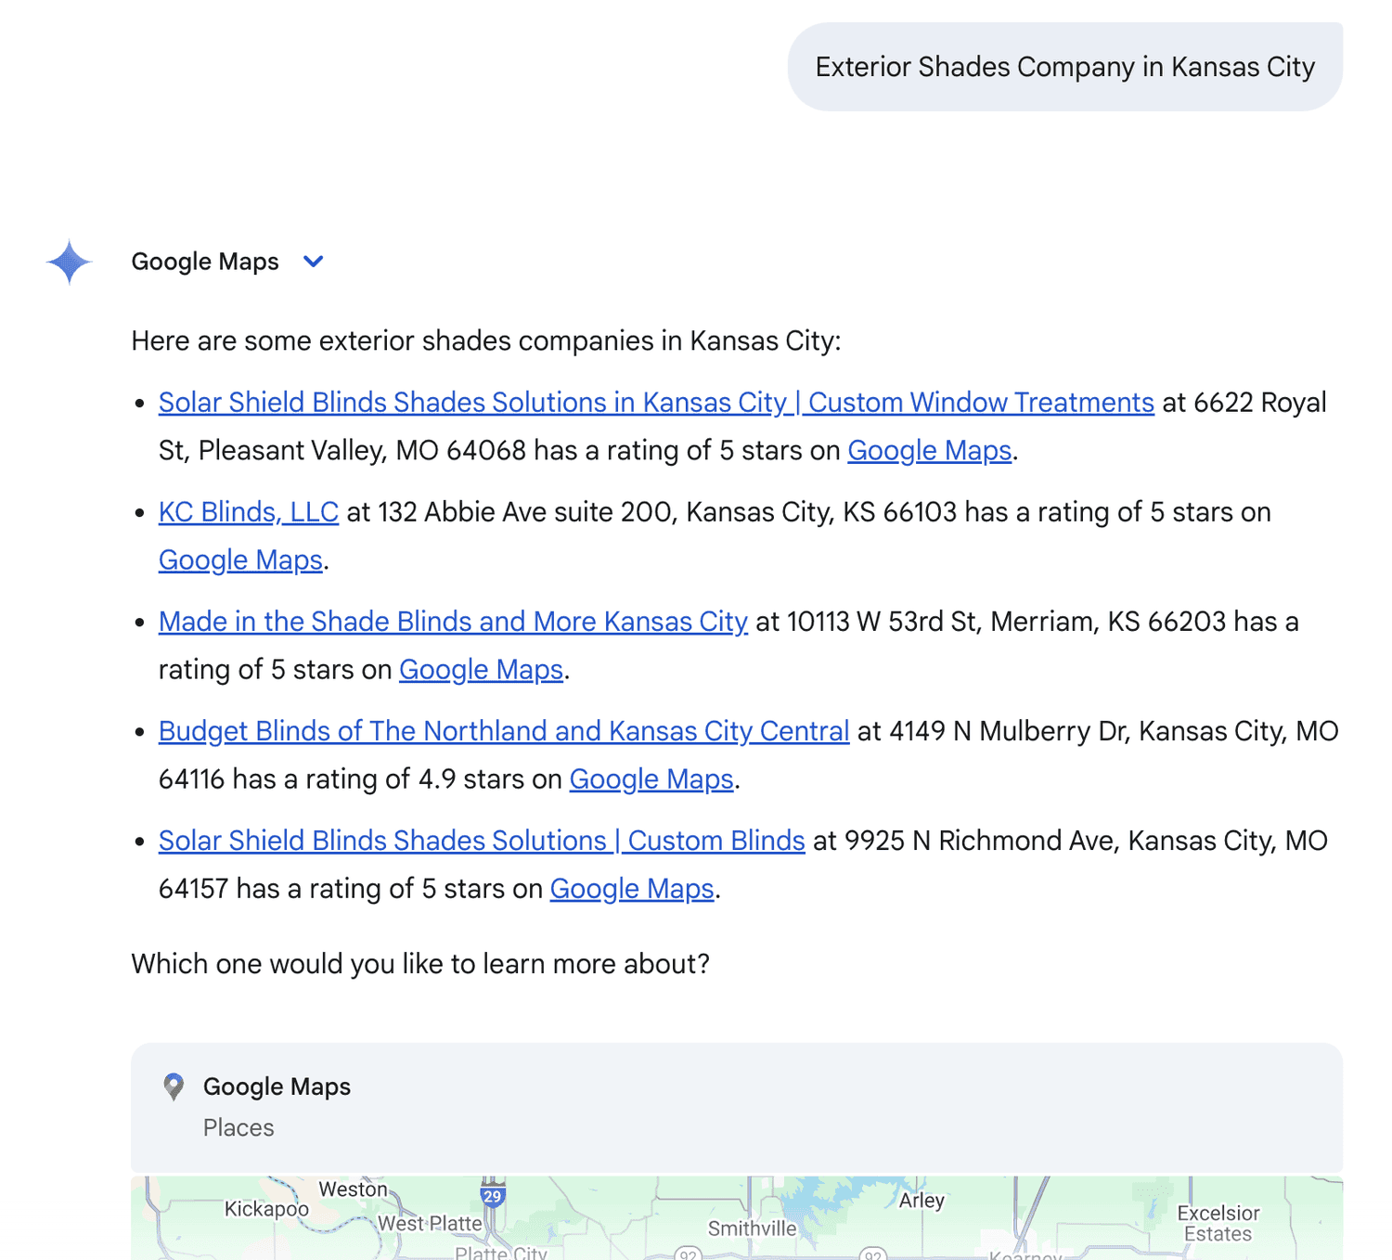
Task: Click Weston label on the map
Action: tap(353, 1189)
